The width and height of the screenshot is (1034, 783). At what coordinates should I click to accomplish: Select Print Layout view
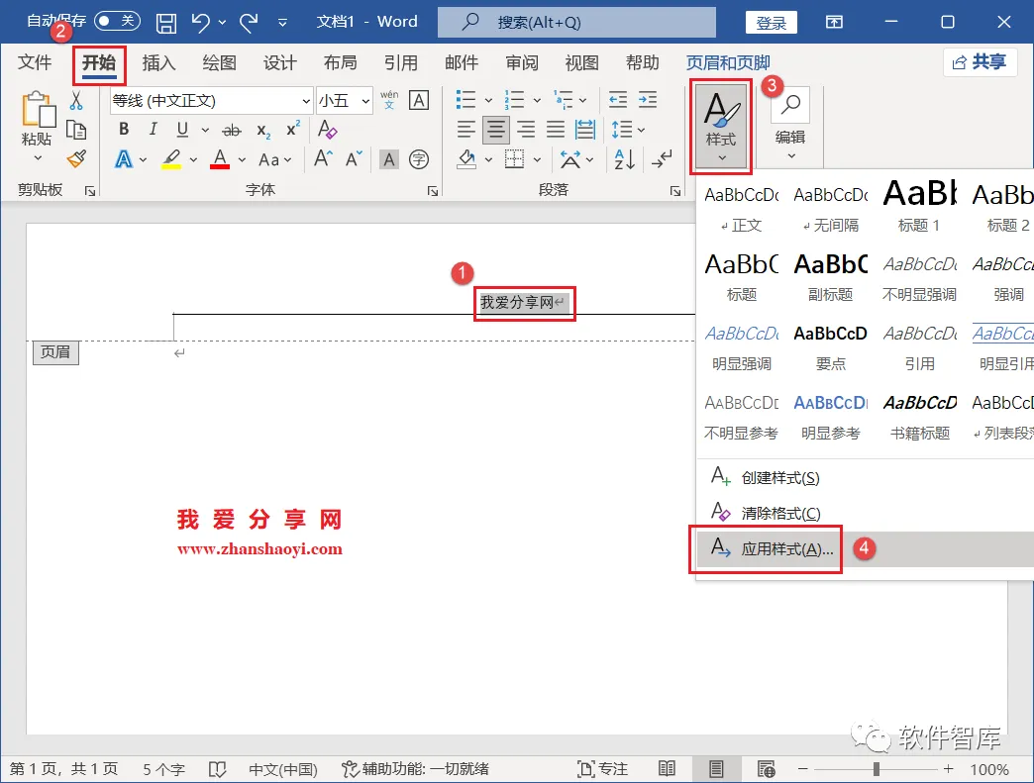[716, 768]
